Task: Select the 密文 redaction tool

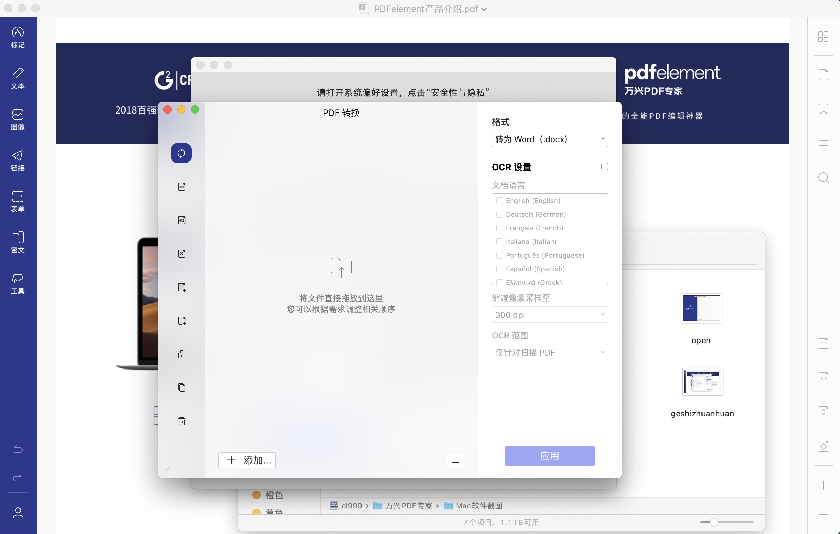Action: pos(18,242)
